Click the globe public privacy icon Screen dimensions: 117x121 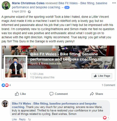[29, 12]
